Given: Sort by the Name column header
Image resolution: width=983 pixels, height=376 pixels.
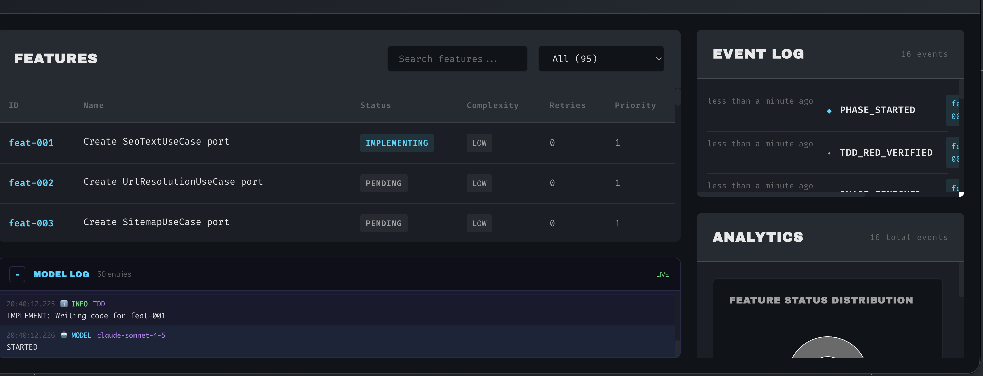Looking at the screenshot, I should point(93,105).
